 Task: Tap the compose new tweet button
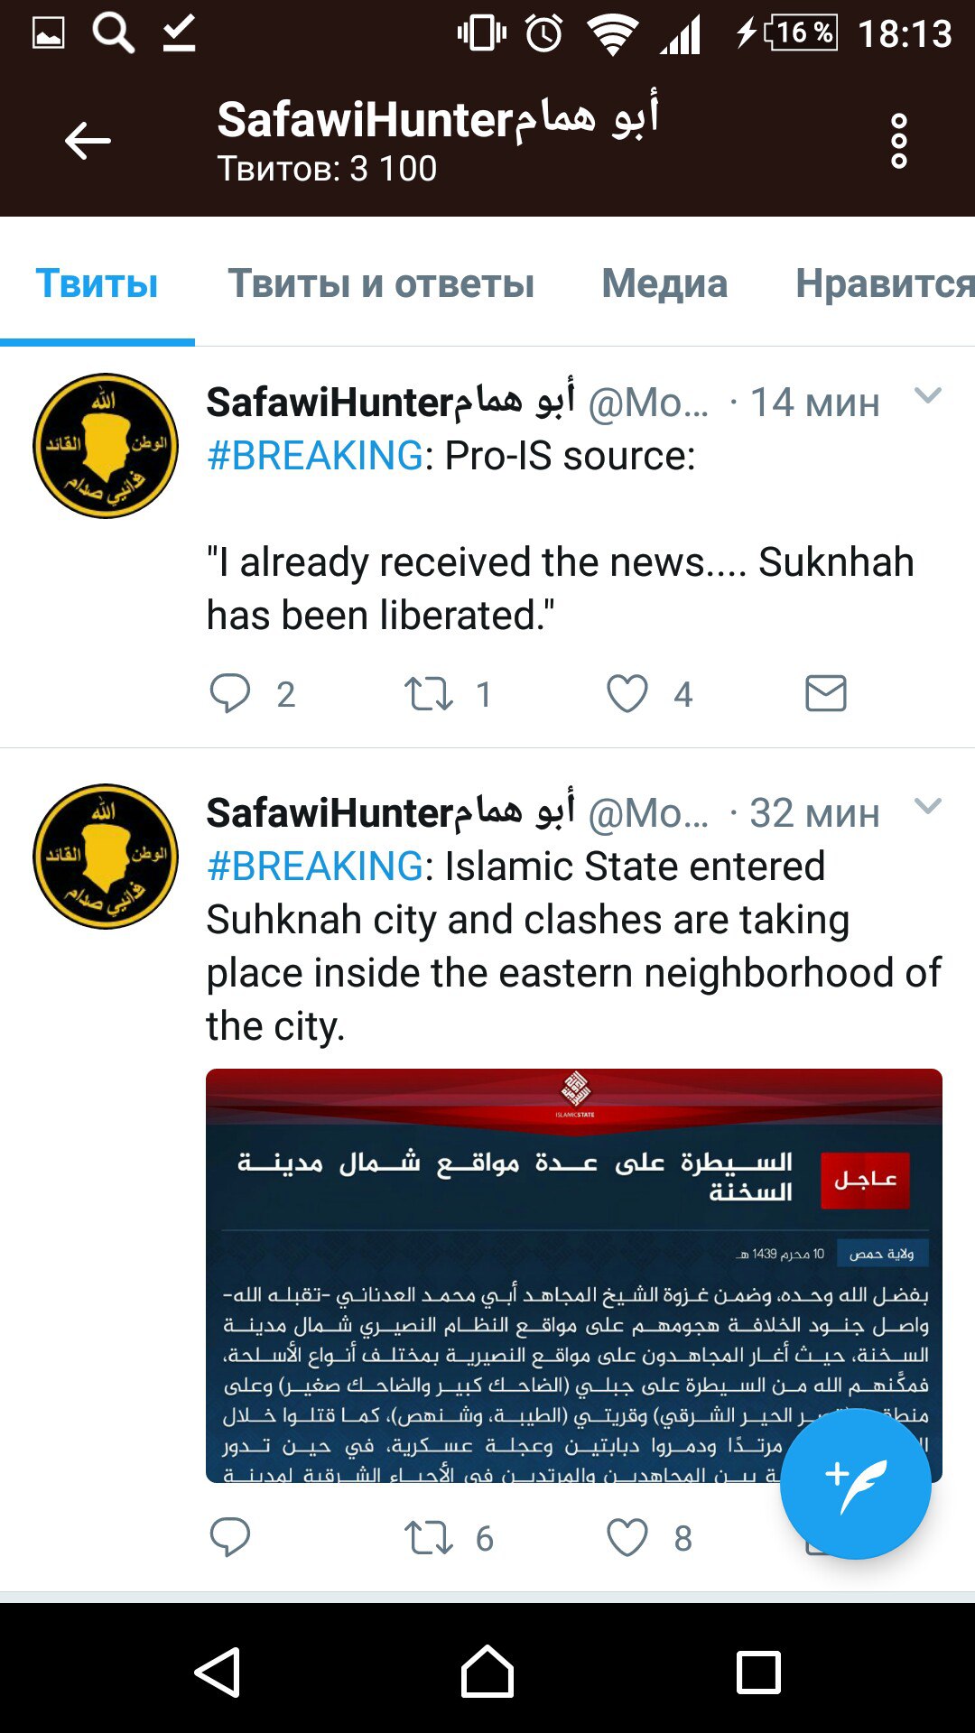point(855,1483)
